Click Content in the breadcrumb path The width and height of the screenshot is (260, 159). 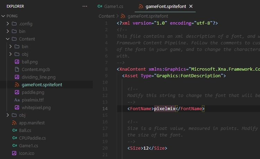tap(106, 16)
